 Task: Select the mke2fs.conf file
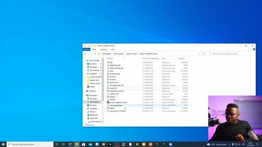point(114,94)
